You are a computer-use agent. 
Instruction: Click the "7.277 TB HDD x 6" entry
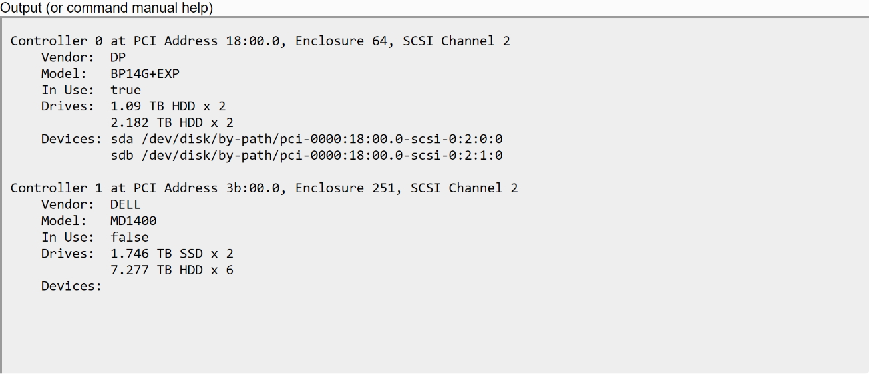(172, 270)
